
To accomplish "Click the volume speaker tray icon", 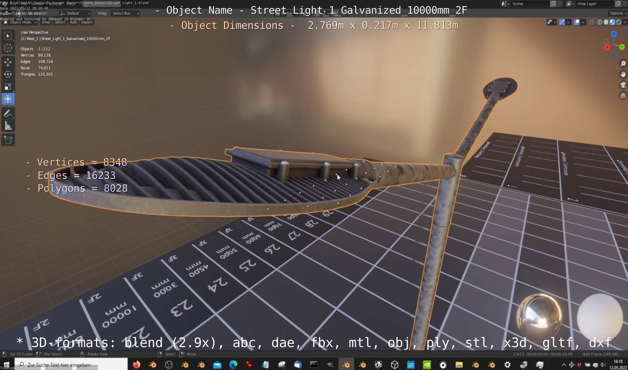I will coord(603,365).
